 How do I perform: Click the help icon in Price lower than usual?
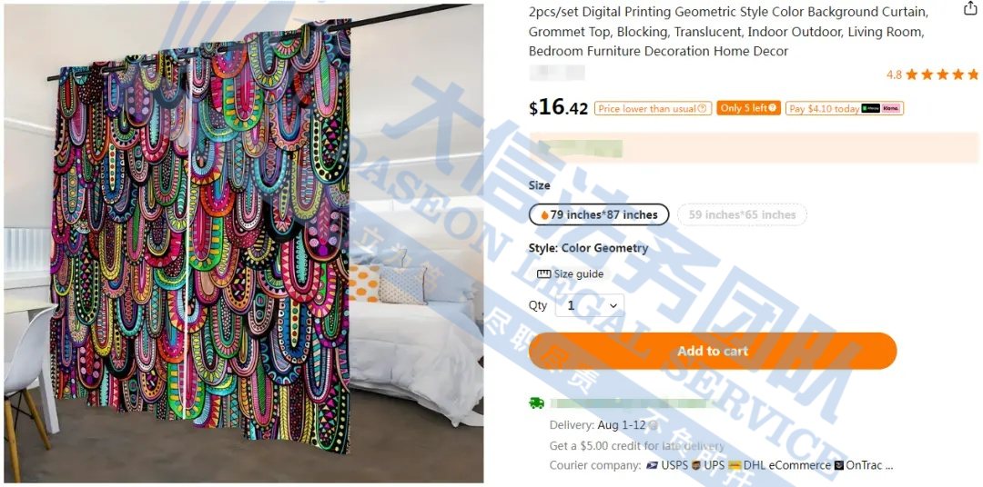[x=702, y=108]
